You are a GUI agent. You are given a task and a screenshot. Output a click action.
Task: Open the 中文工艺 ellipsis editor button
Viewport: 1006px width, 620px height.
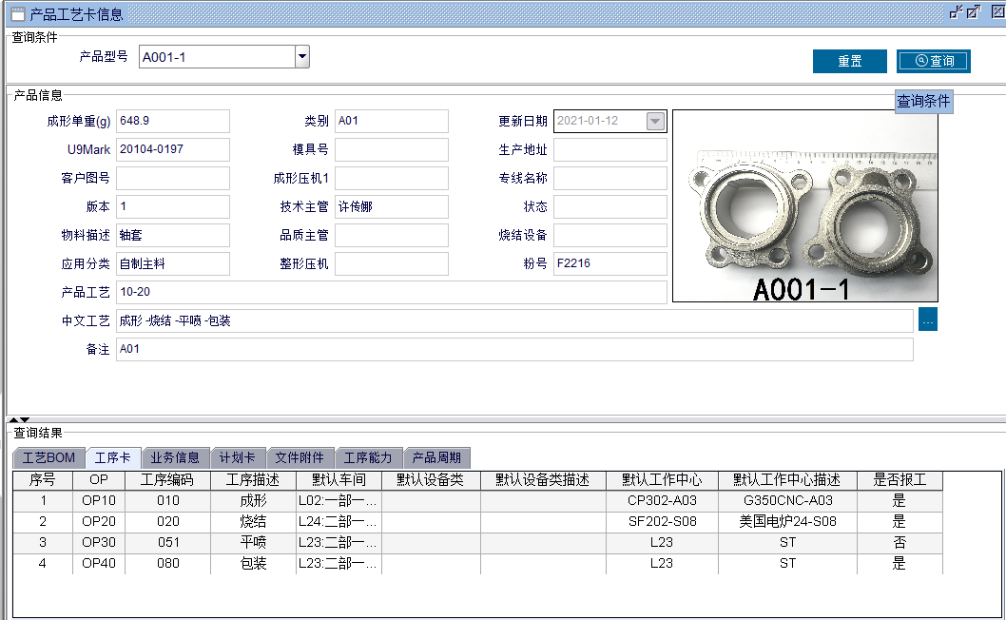(928, 320)
